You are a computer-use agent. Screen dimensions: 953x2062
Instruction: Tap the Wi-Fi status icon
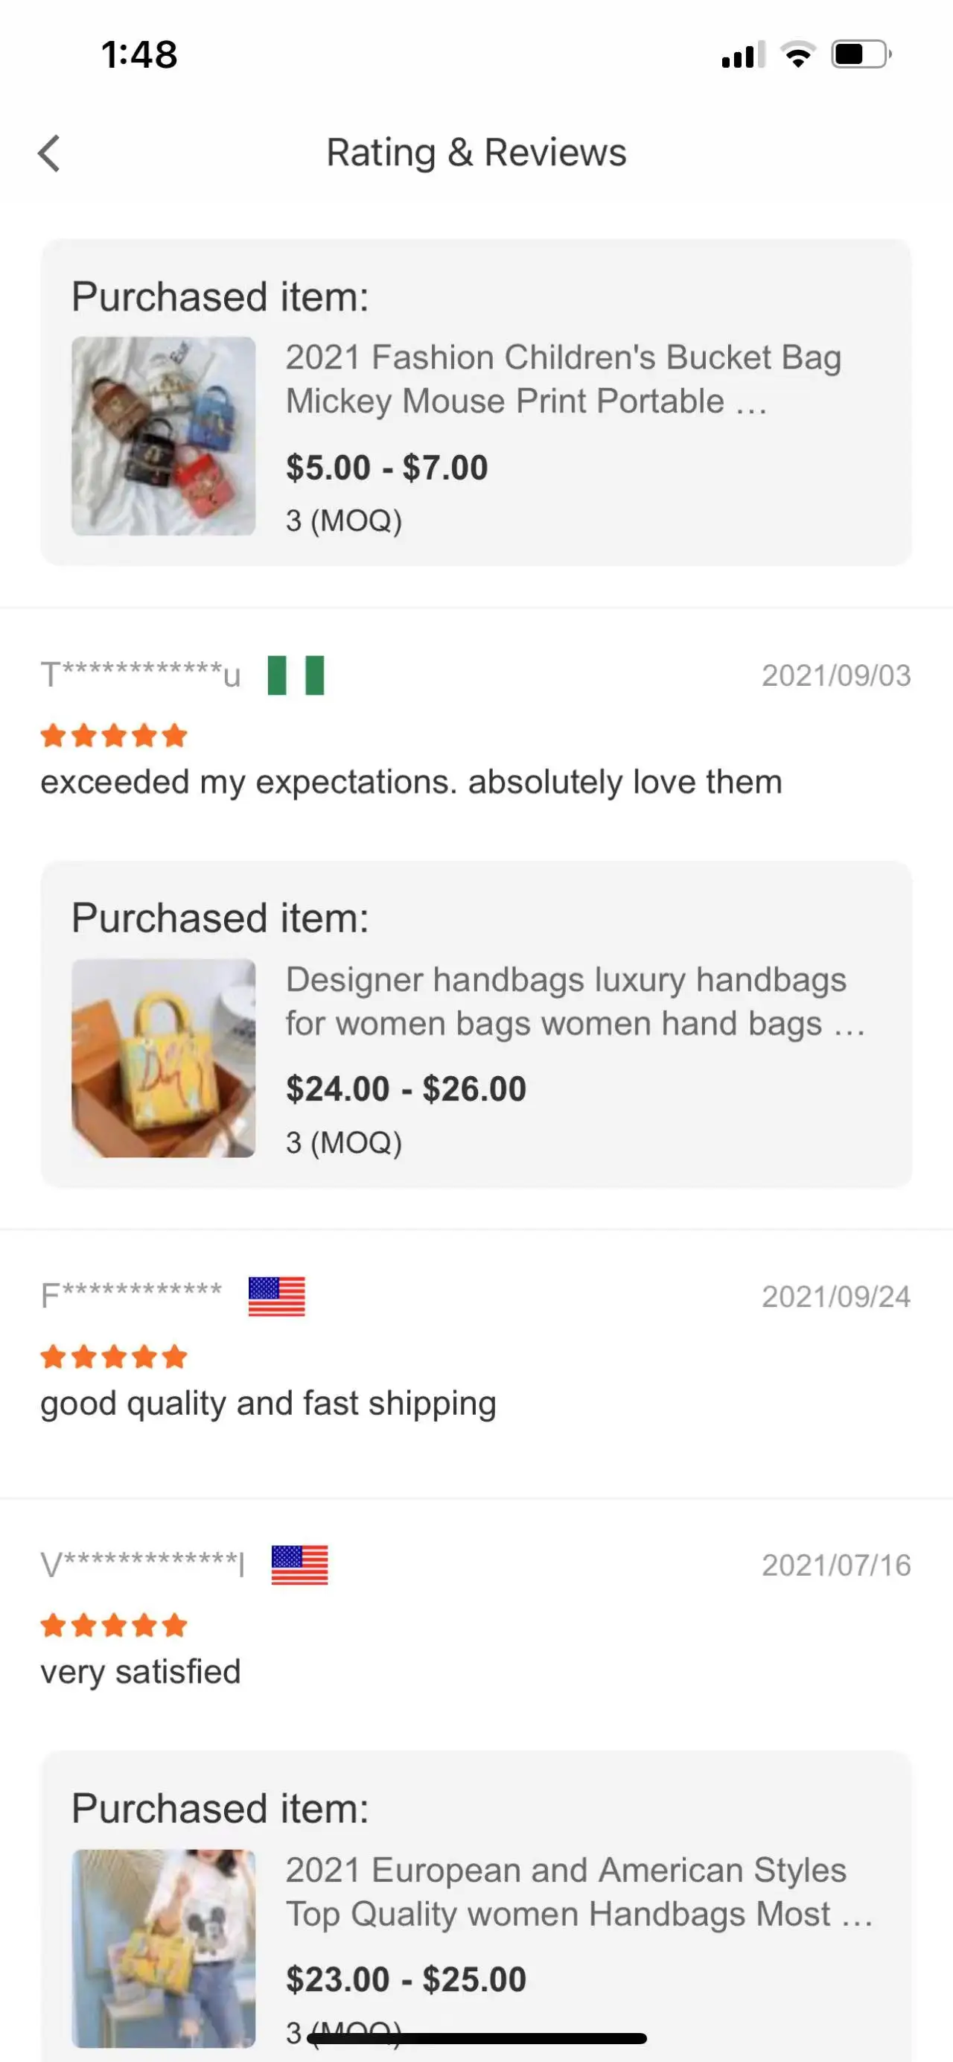pyautogui.click(x=797, y=54)
